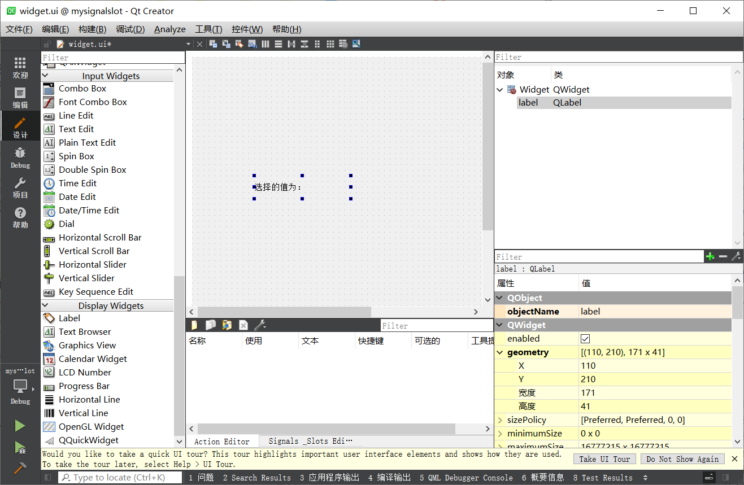Image resolution: width=744 pixels, height=485 pixels.
Task: Switch to 编辑 (Edit) mode
Action: coord(20,98)
